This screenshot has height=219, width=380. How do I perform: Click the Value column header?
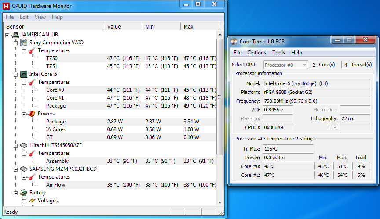123,27
